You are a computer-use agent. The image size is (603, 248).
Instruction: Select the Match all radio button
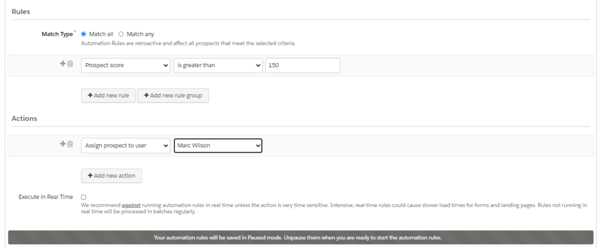(83, 34)
